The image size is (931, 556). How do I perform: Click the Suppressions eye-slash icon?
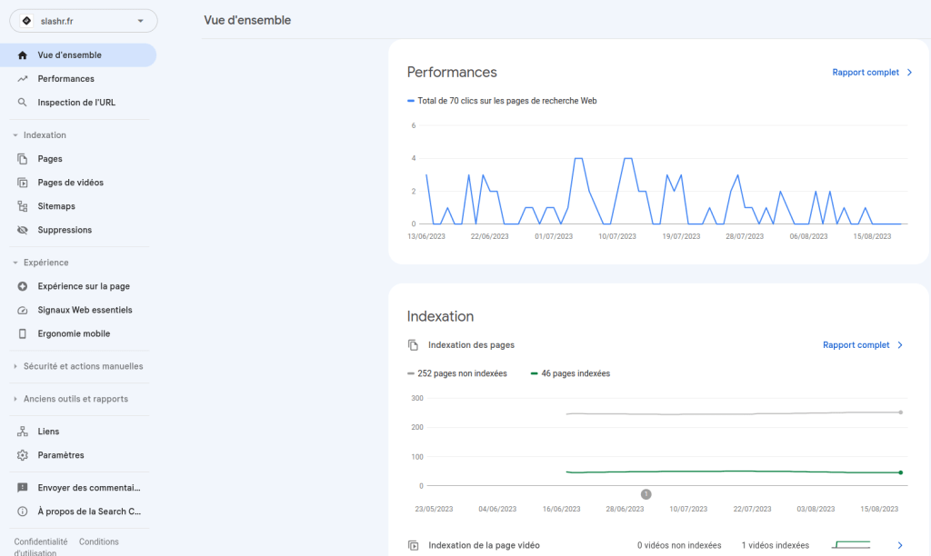23,229
